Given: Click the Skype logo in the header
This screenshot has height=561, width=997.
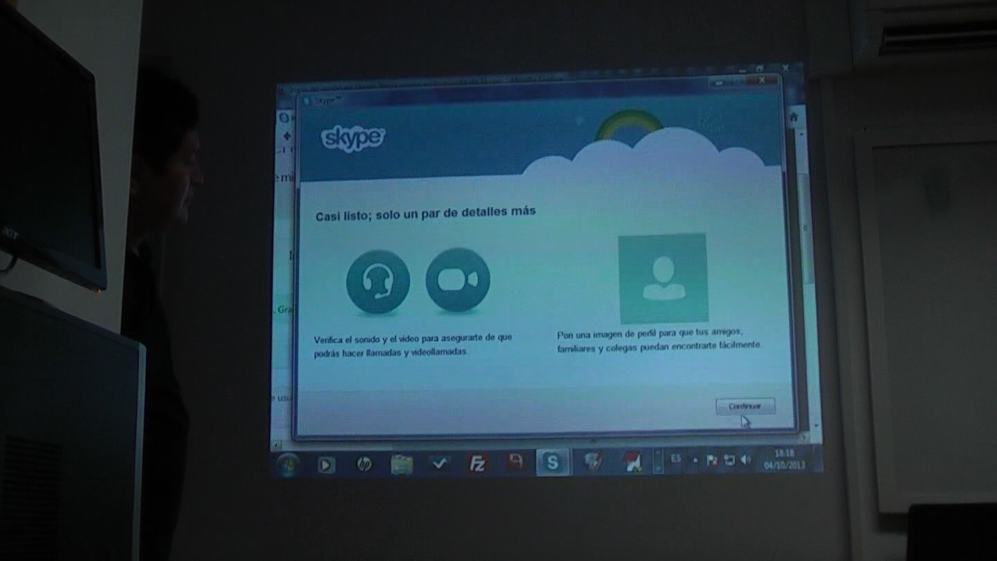Looking at the screenshot, I should [x=353, y=138].
